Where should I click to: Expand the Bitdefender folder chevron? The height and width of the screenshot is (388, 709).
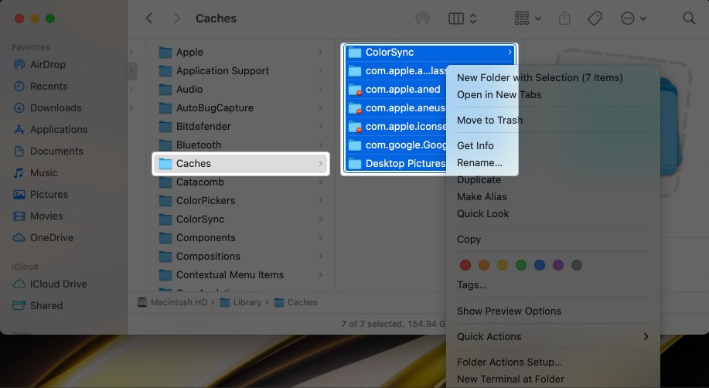(320, 126)
